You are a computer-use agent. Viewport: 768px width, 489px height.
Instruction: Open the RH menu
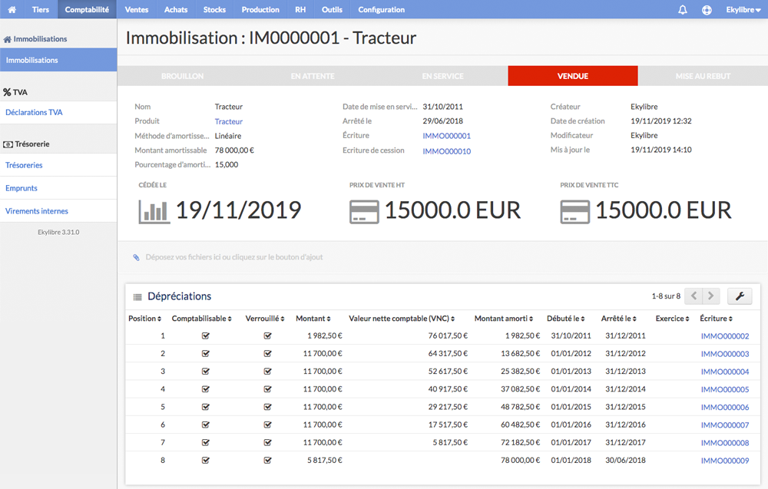(300, 9)
